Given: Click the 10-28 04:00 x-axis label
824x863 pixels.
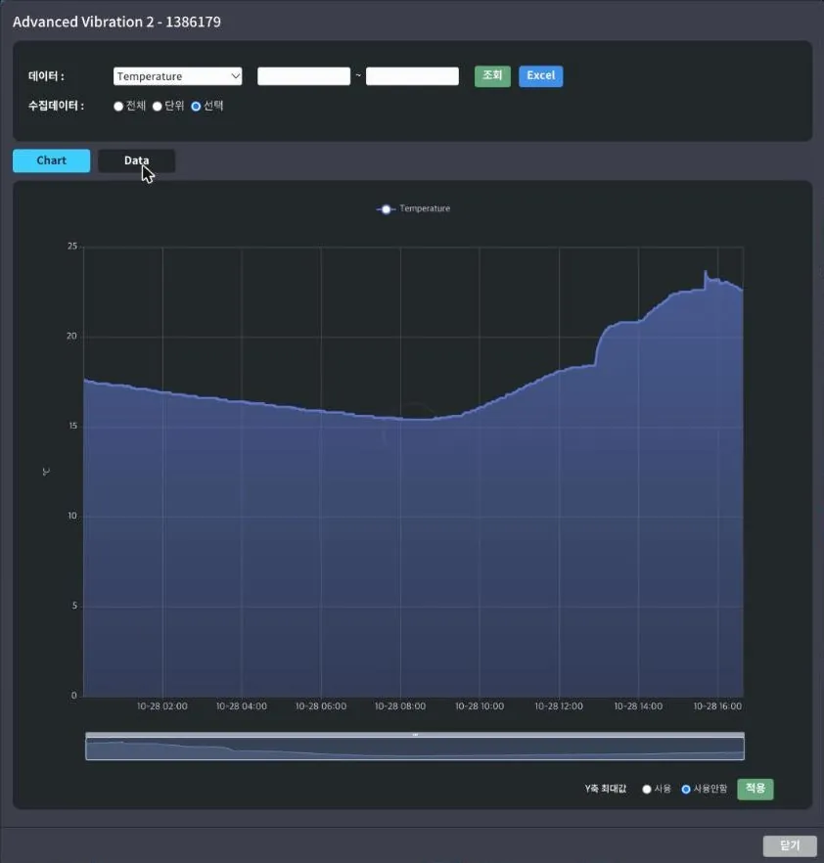Looking at the screenshot, I should coord(242,706).
